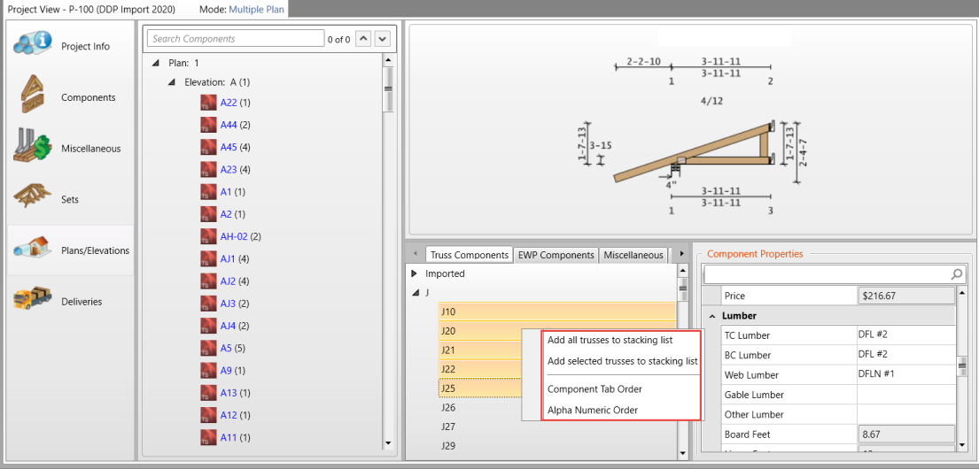979x469 pixels.
Task: Open the Plans/Elevations house icon
Action: click(x=33, y=250)
